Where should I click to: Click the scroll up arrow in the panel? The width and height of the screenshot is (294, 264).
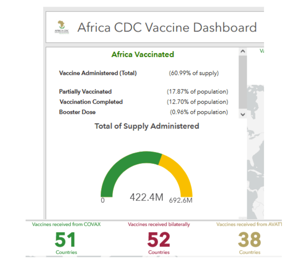pos(243,51)
